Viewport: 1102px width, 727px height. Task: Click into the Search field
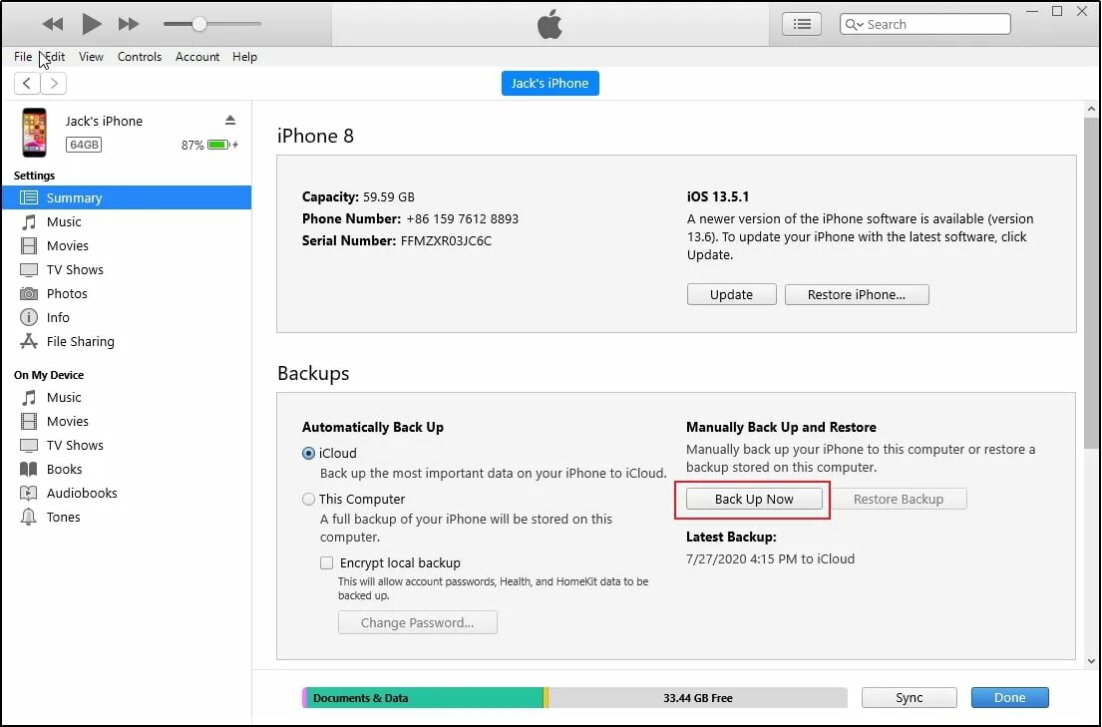pyautogui.click(x=925, y=24)
